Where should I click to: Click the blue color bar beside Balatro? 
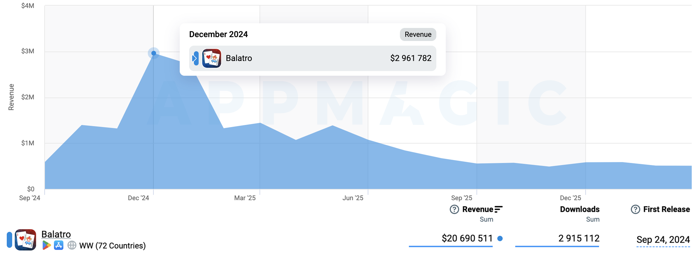coord(10,240)
